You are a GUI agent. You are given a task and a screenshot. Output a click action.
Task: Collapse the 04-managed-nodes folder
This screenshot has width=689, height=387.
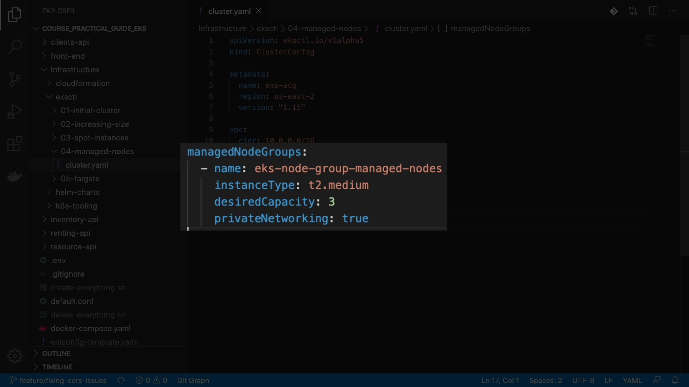(97, 151)
